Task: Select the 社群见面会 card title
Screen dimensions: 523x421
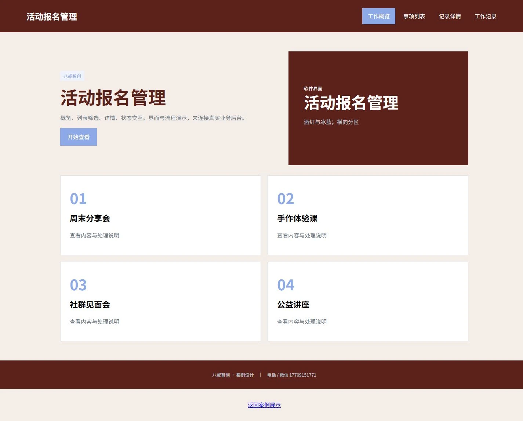Action: coord(90,305)
